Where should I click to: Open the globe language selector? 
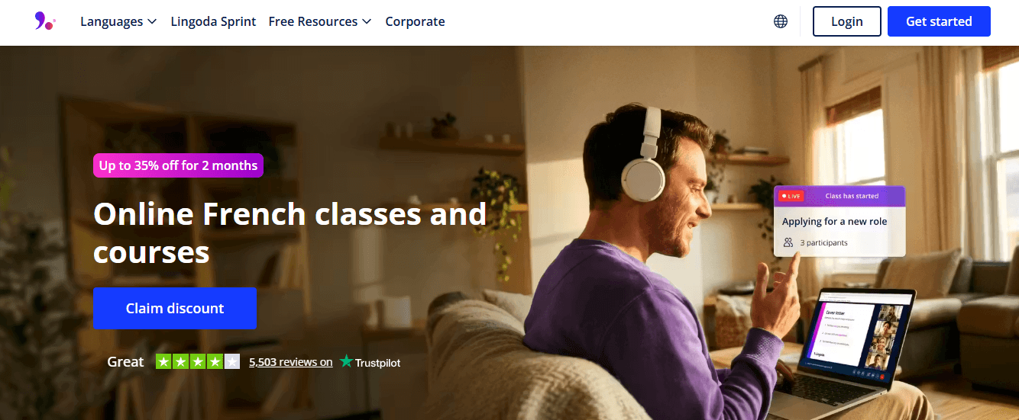click(781, 21)
